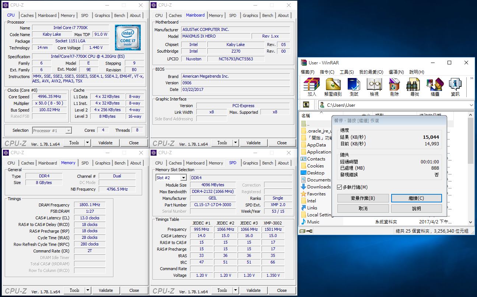
Task: Toggle the multithreading (多執行緒) checkbox
Action: (340, 187)
